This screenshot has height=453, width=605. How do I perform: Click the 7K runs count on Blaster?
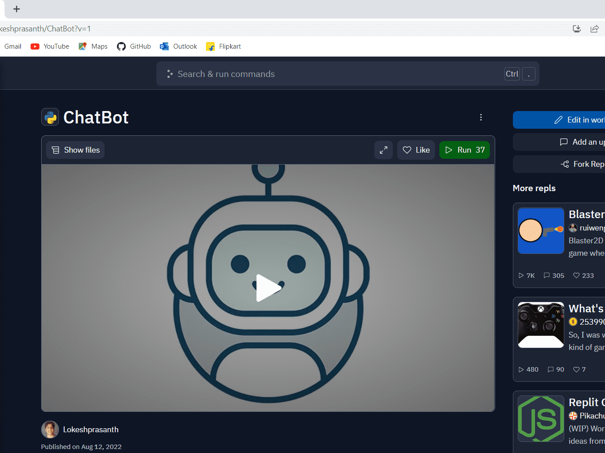pos(527,276)
